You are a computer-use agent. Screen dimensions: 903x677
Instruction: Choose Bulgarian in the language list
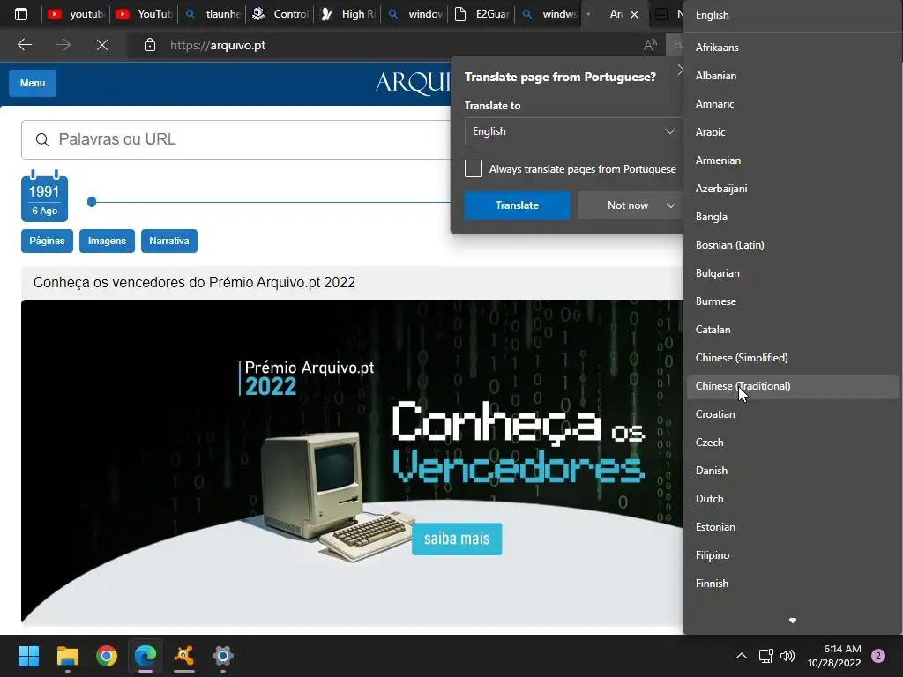click(793, 273)
